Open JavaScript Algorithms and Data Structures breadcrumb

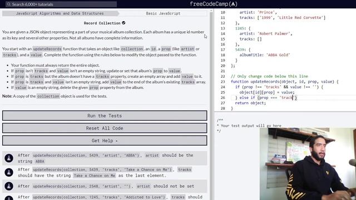[60, 13]
